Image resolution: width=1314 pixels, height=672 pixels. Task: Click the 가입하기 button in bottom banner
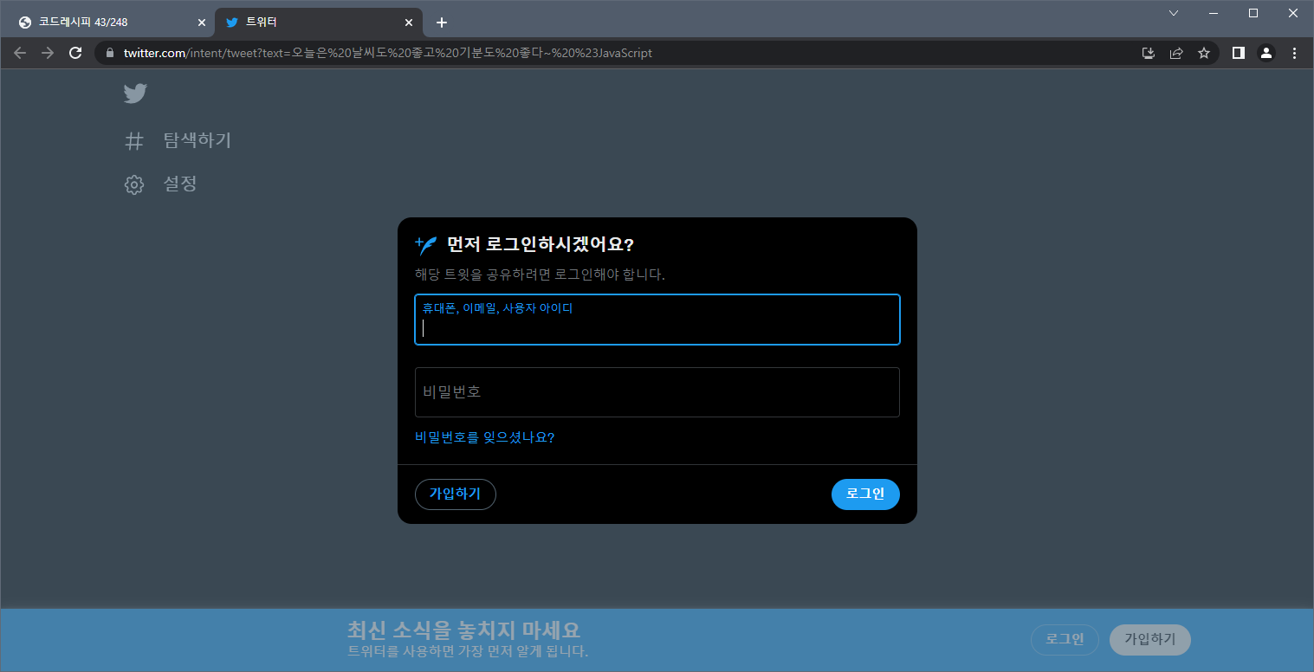click(1150, 640)
